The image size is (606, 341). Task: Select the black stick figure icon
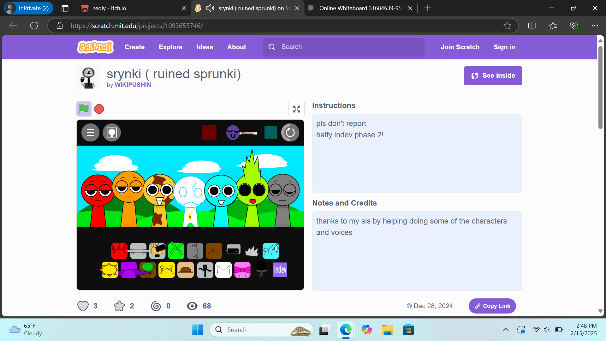click(x=205, y=270)
